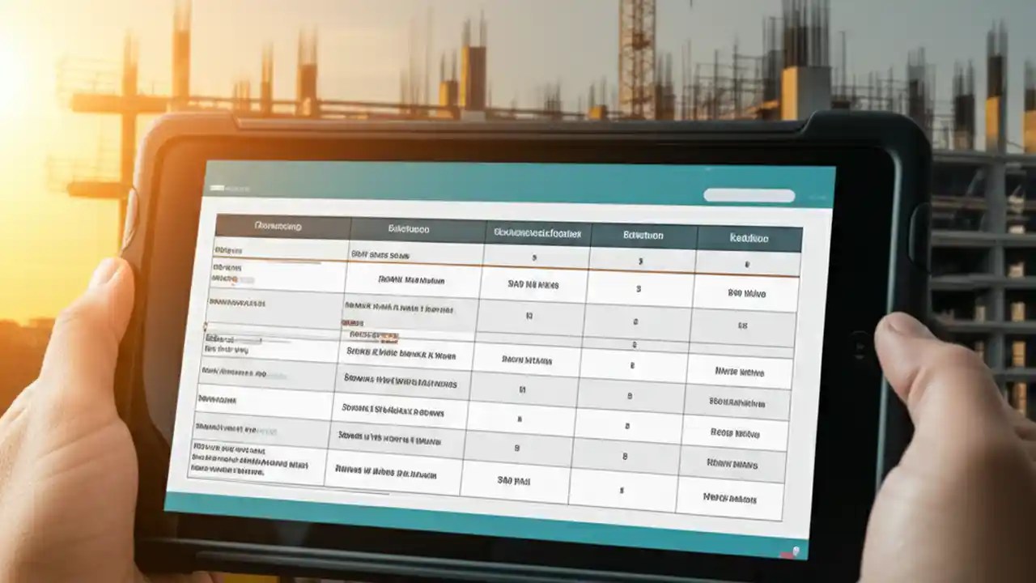Select the marker icon at bottom right
Screen dimensions: 1036x583
coord(796,551)
